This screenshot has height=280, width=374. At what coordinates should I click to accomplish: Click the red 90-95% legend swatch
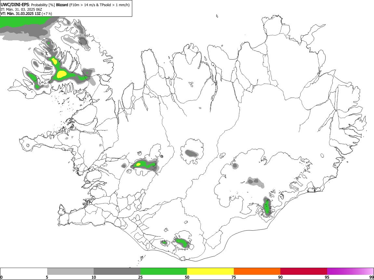tap(304, 272)
